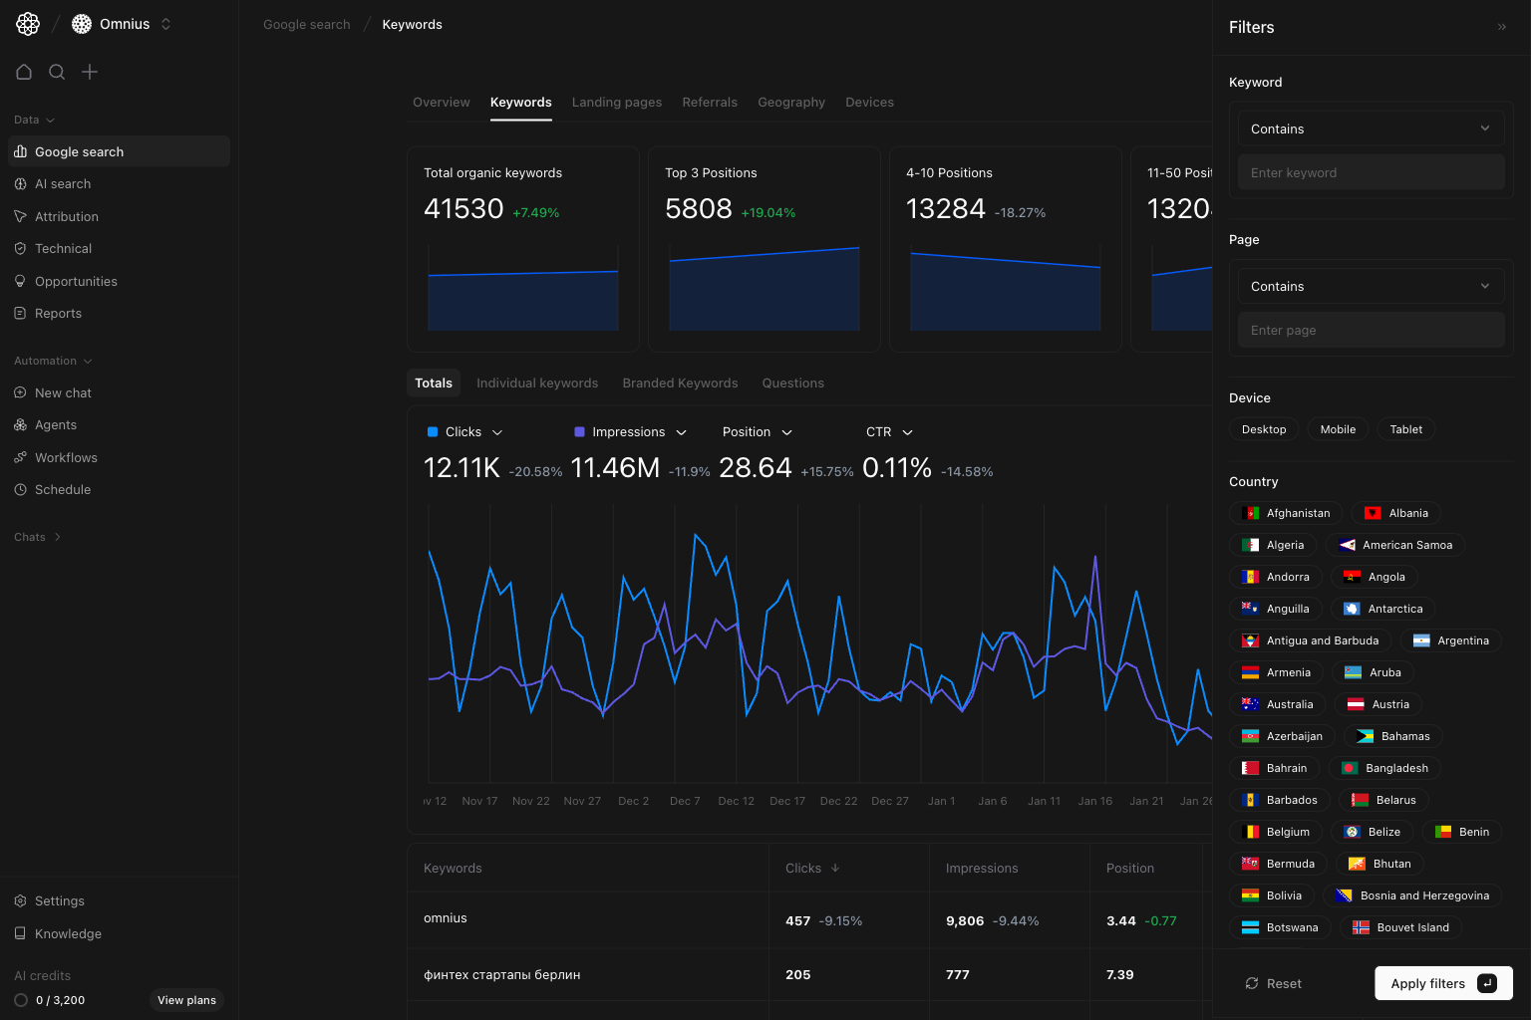1531x1020 pixels.
Task: Click the Enter keyword input field
Action: pos(1371,171)
